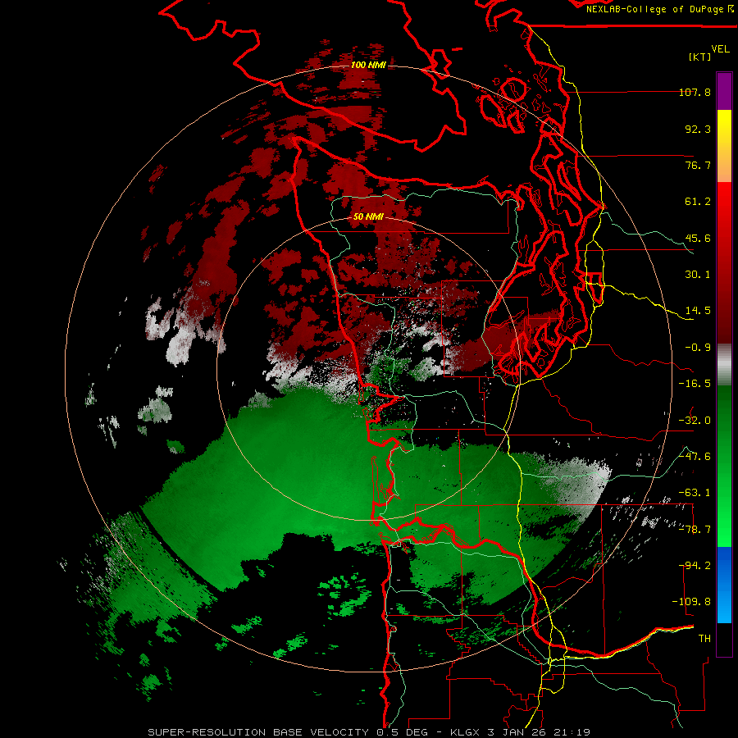Click the -94.2 velocity scale value
Viewport: 738px width, 738px height.
pos(695,566)
